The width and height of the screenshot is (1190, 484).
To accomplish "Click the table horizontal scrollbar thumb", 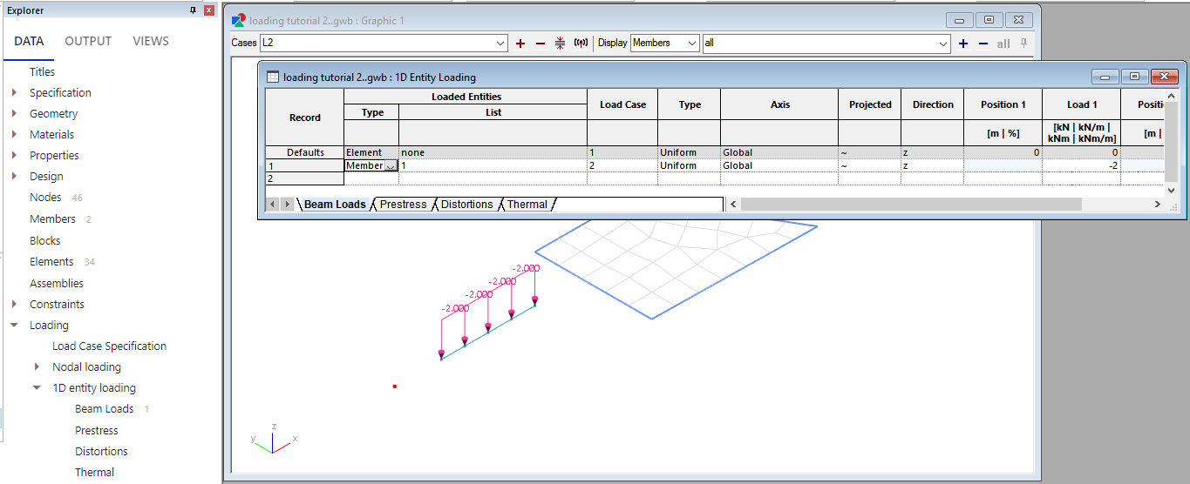I will [x=911, y=204].
